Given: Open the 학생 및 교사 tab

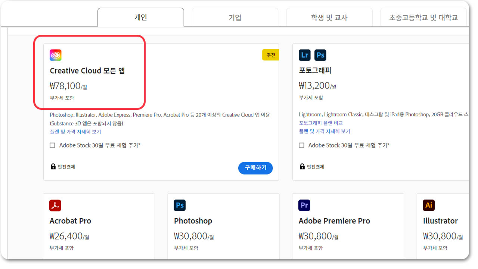Looking at the screenshot, I should coord(329,18).
